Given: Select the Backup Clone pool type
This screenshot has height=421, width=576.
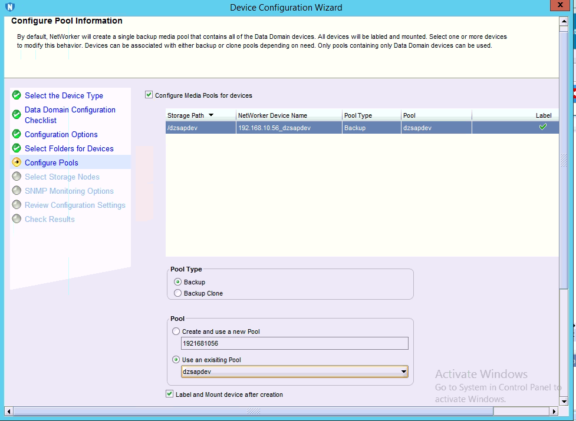Looking at the screenshot, I should [178, 293].
